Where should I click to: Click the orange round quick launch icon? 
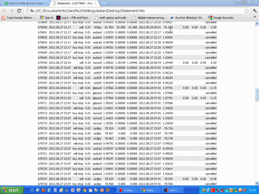(x=108, y=190)
